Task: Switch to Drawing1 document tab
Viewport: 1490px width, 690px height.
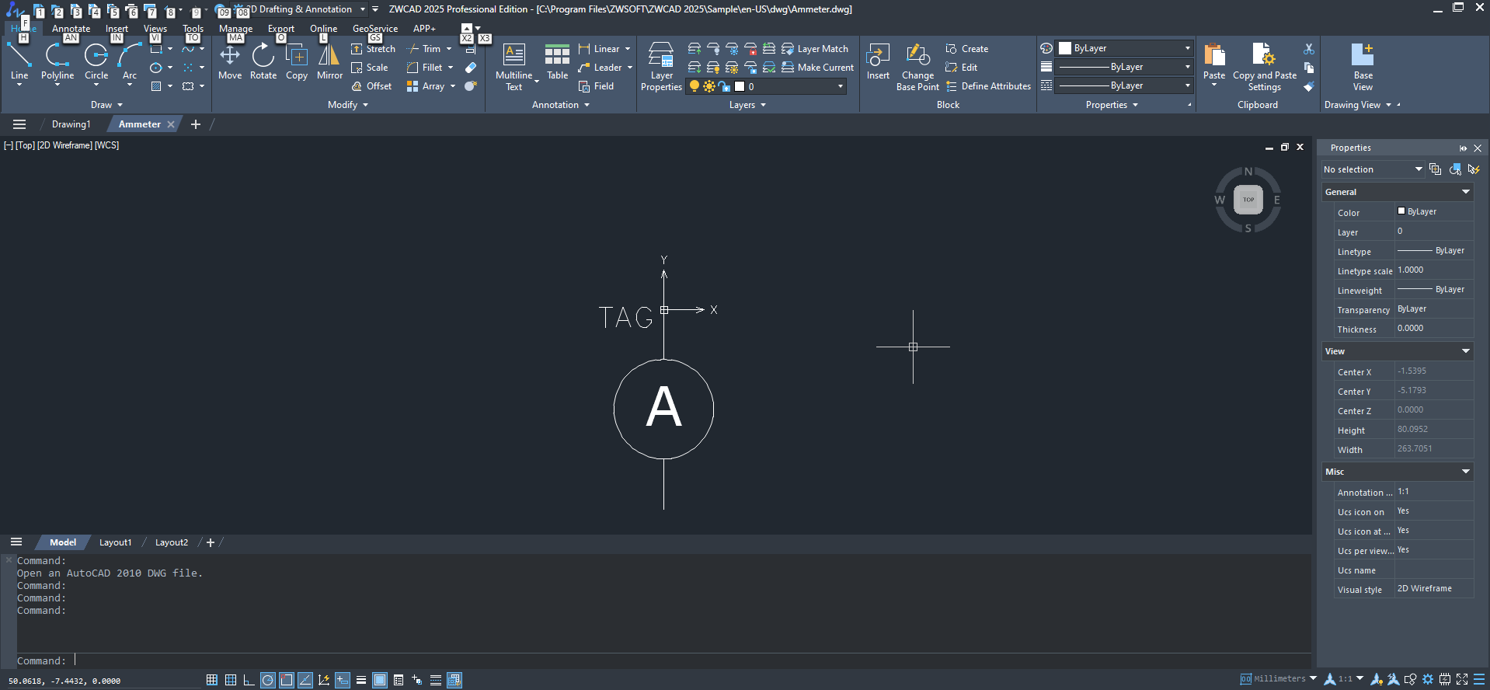Action: tap(71, 124)
